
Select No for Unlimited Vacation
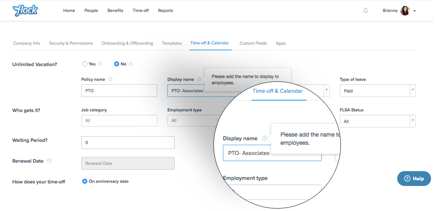116,64
